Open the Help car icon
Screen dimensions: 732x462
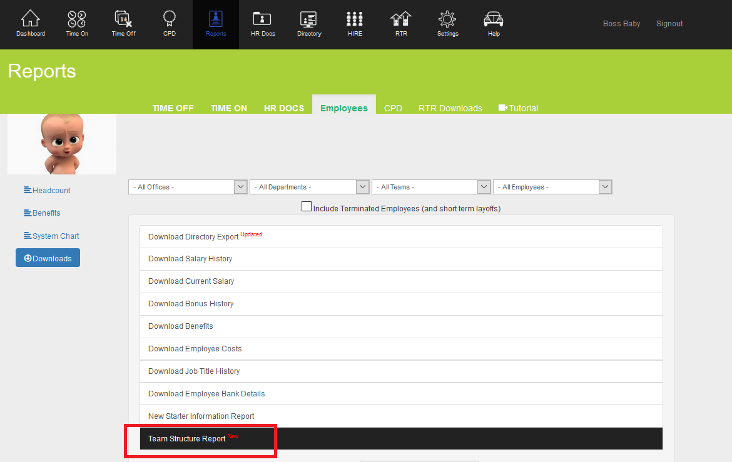[x=494, y=19]
